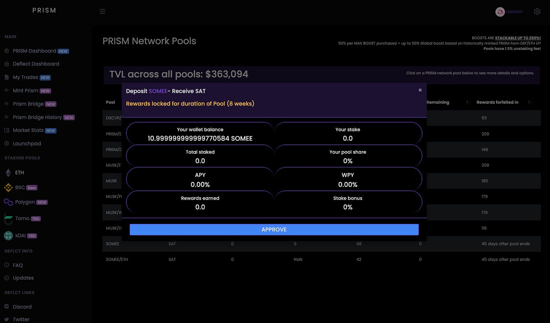
Task: Click the Prism Bridge History icon
Action: (x=7, y=117)
